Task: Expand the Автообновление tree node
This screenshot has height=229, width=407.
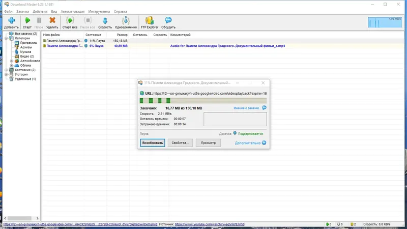Action: click(x=11, y=61)
